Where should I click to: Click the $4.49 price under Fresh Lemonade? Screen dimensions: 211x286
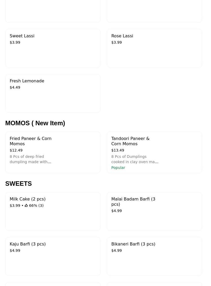[15, 87]
